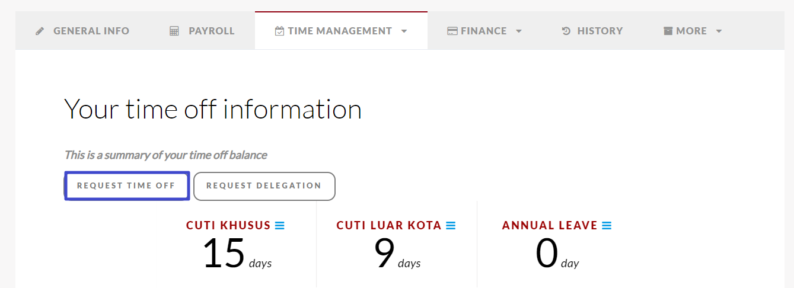
Task: Select the Cuti Khusus 15 days balance
Action: [x=237, y=253]
